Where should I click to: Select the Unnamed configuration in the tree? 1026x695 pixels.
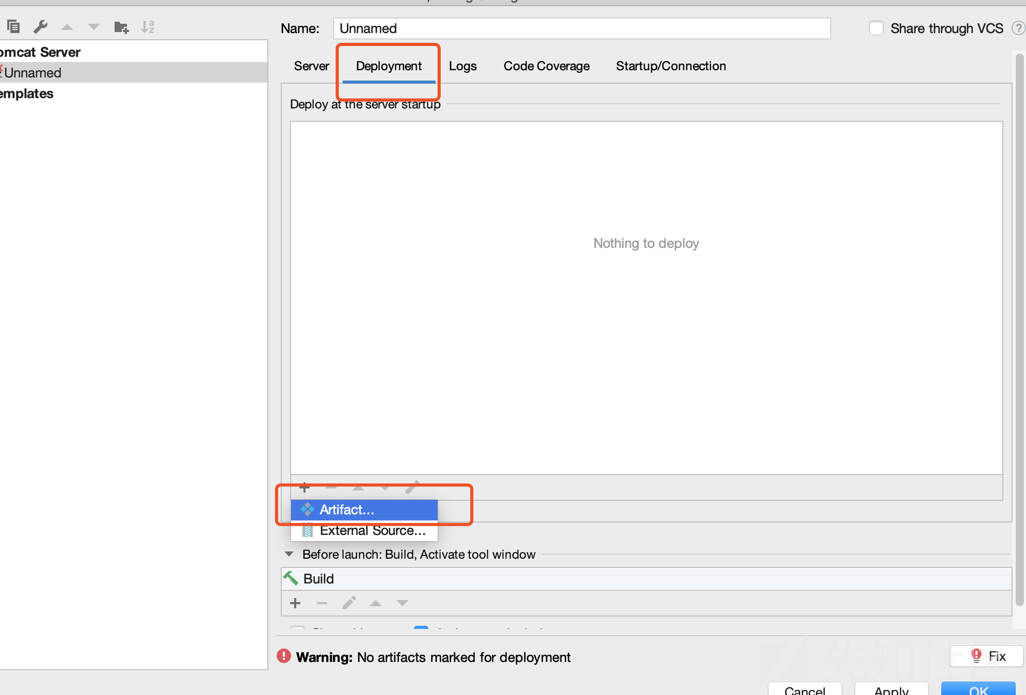point(134,73)
